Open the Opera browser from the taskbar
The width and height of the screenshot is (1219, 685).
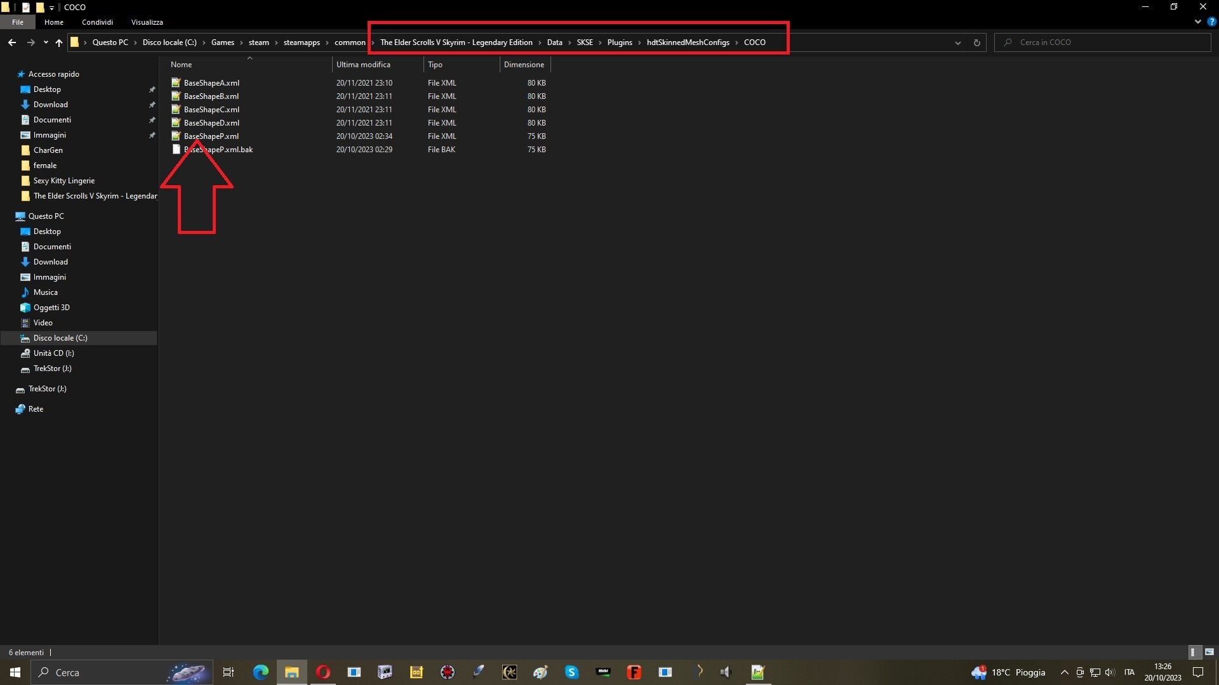(x=323, y=672)
